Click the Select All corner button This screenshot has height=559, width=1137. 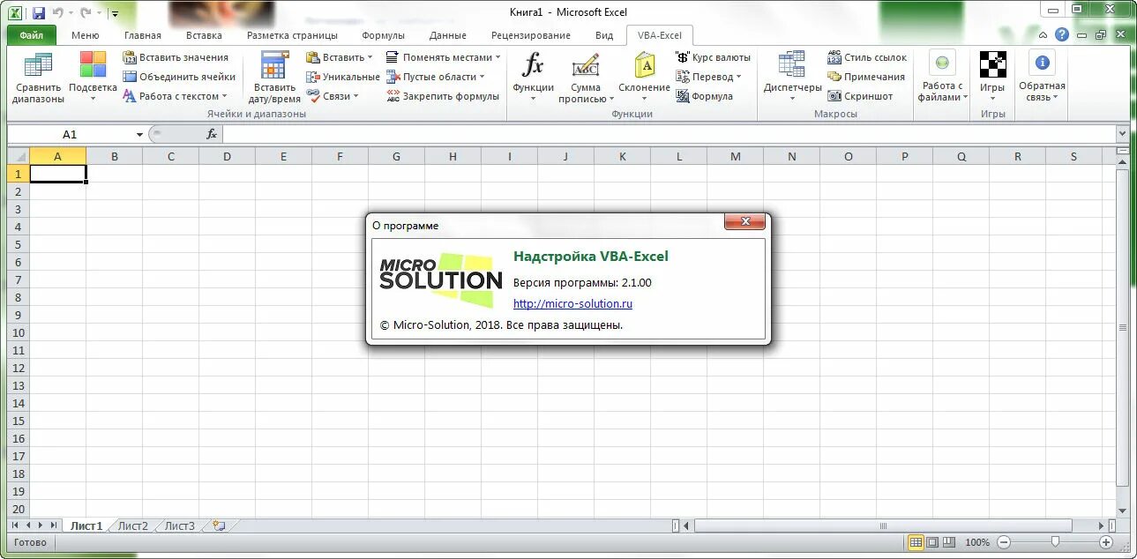[x=18, y=156]
